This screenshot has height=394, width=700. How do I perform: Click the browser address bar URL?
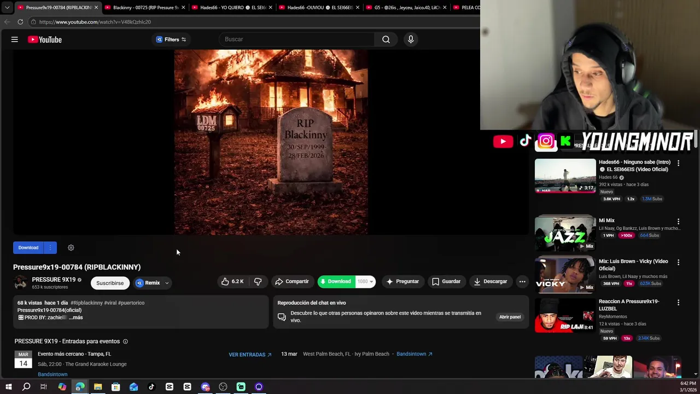click(95, 22)
